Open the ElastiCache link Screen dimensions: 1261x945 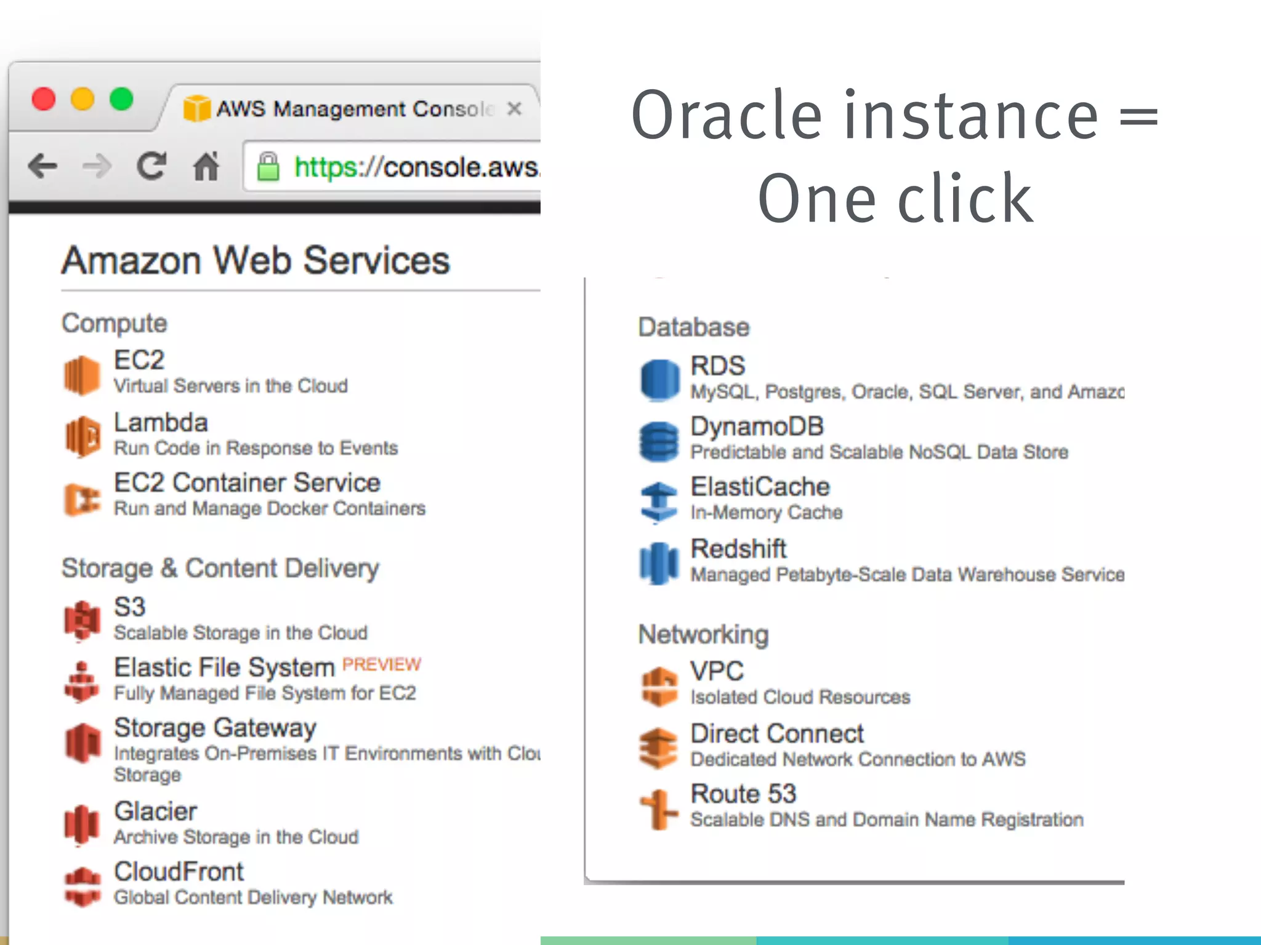[x=760, y=487]
